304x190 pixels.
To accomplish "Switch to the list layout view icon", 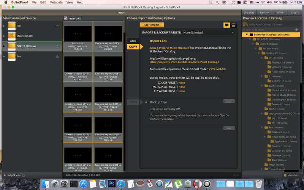I will point(233,25).
